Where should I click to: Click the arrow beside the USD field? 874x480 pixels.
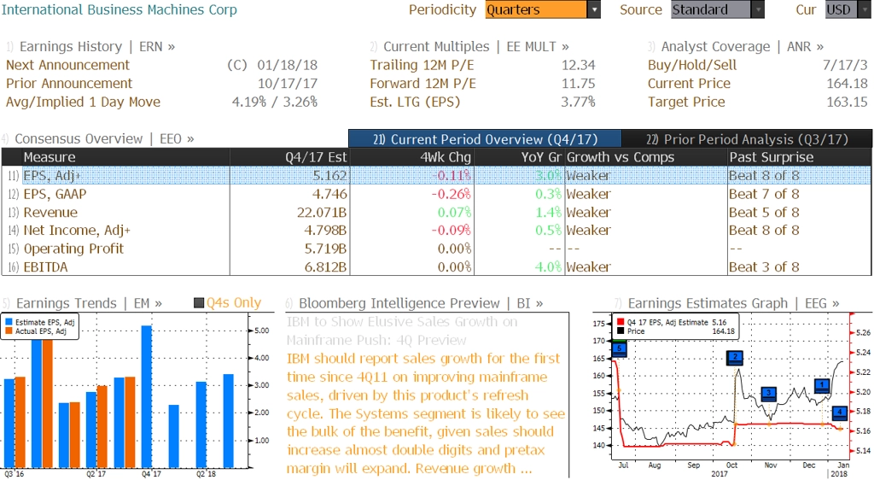(865, 9)
